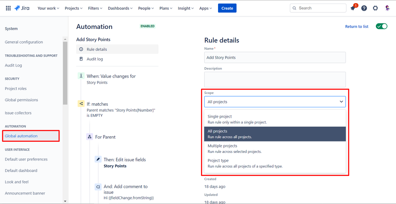Click the Created '18 days ago' text

click(x=215, y=187)
